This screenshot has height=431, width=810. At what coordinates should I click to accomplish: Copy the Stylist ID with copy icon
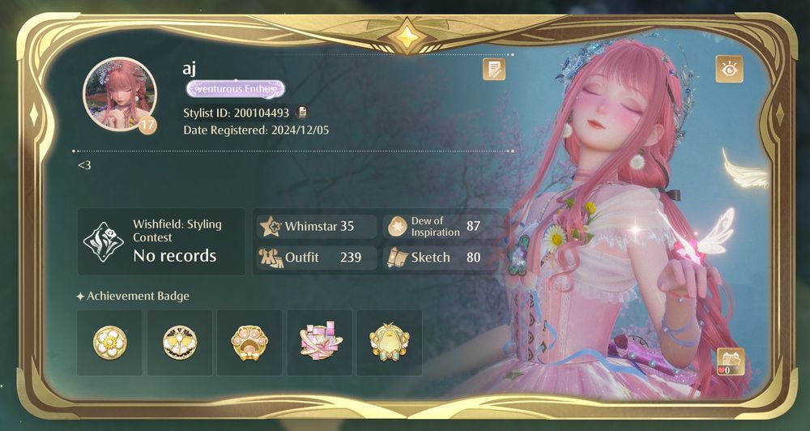[x=303, y=112]
